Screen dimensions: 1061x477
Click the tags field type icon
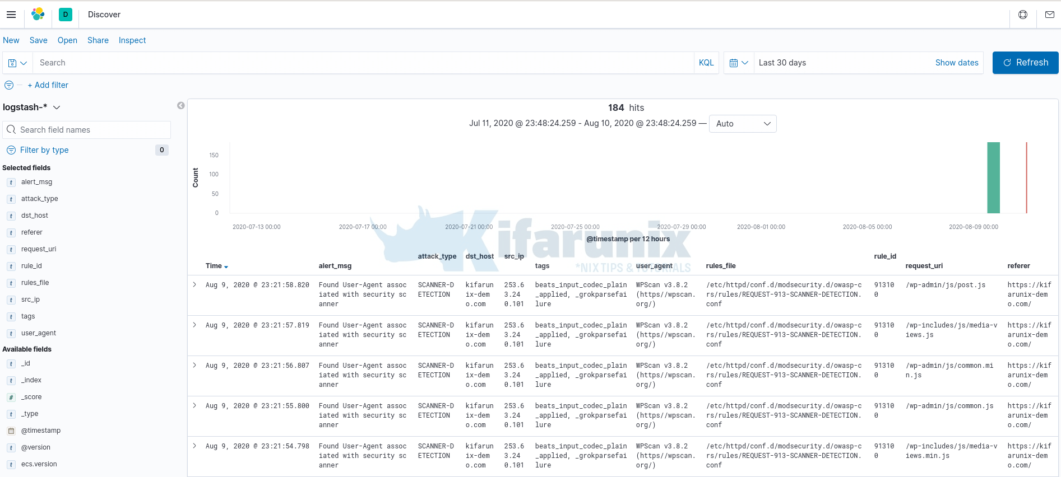(11, 317)
